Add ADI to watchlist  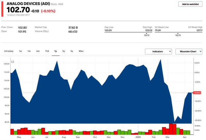pyautogui.click(x=190, y=4)
